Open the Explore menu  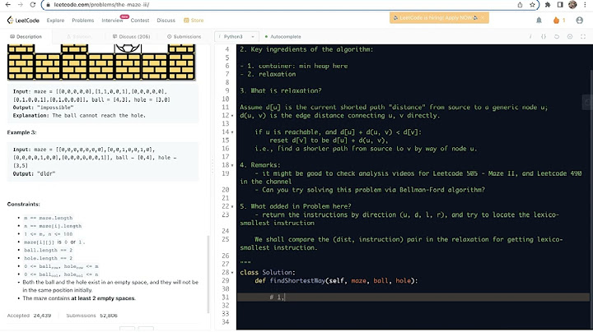[56, 21]
